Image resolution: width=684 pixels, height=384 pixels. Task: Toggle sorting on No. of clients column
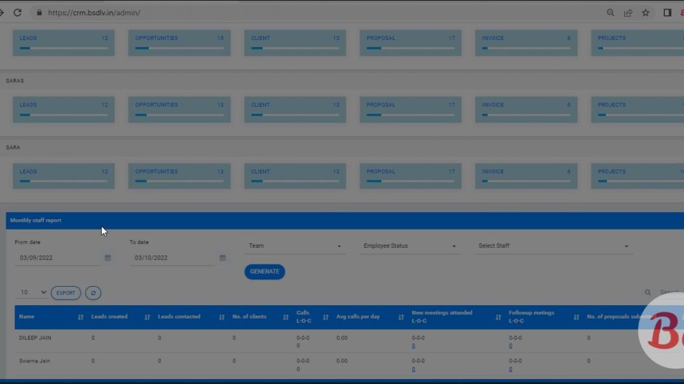pos(284,317)
